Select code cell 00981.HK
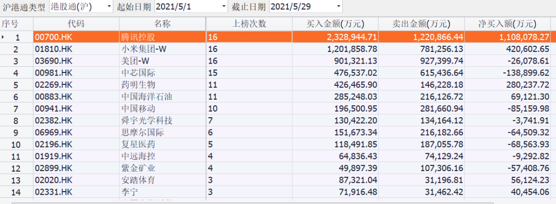Viewport: 556px width, 204px height. tap(76, 73)
